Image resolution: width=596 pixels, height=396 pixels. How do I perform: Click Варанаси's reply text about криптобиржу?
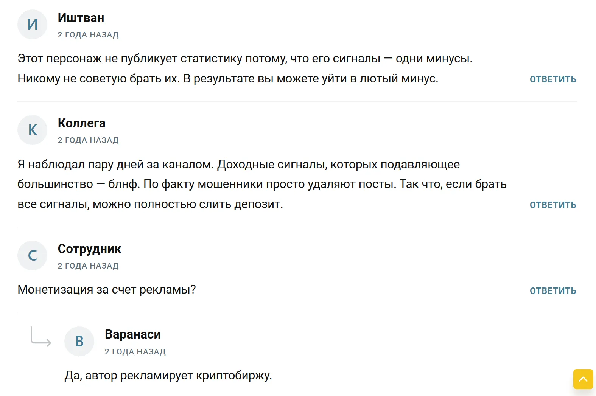pyautogui.click(x=168, y=376)
